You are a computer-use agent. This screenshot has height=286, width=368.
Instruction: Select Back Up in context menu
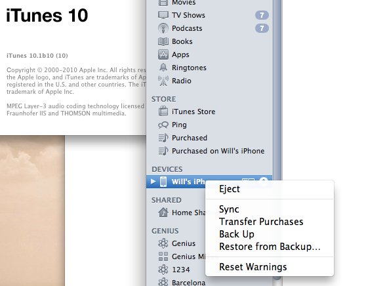(237, 234)
